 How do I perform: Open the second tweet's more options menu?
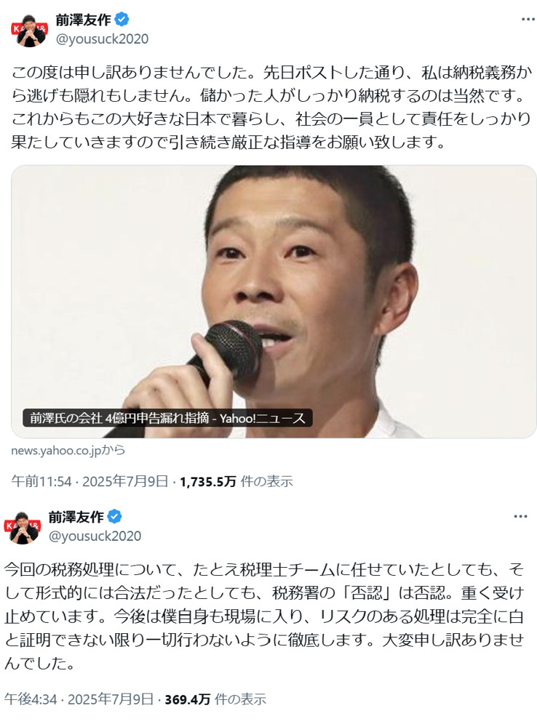click(x=520, y=516)
